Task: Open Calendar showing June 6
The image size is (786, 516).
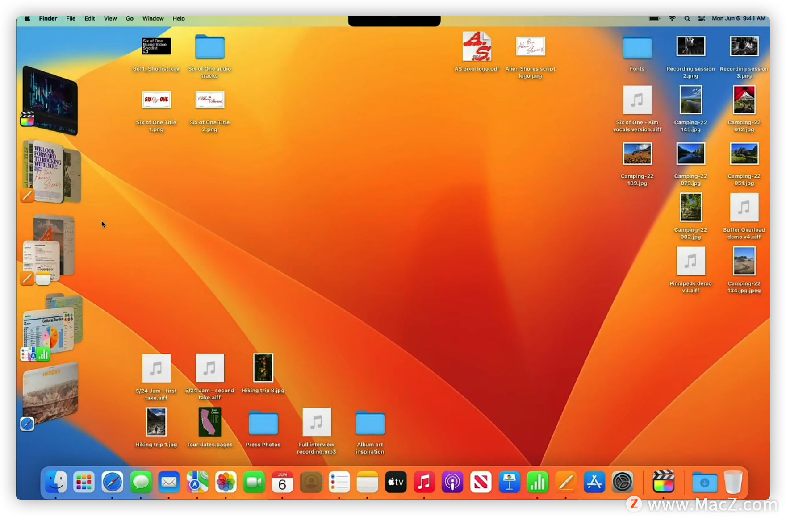Action: pyautogui.click(x=282, y=482)
